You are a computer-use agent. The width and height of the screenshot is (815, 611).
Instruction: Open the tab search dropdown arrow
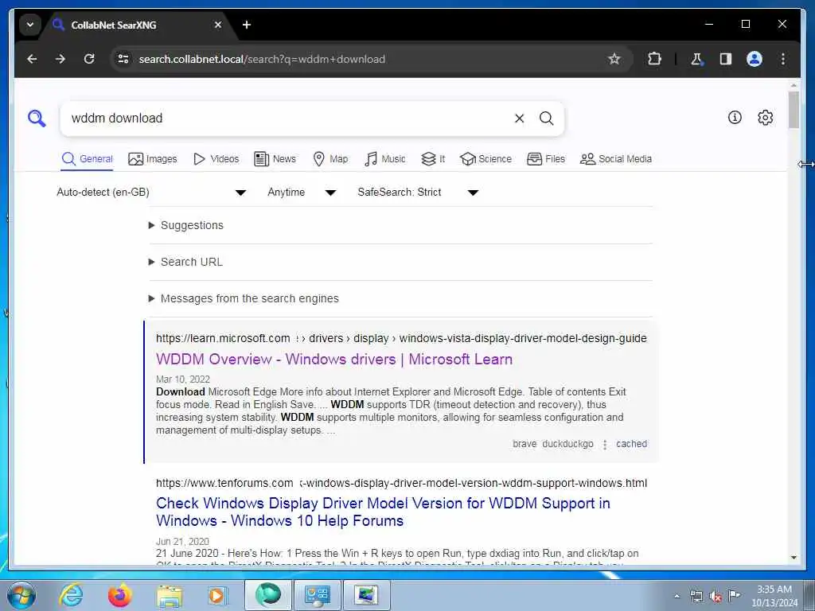[30, 25]
